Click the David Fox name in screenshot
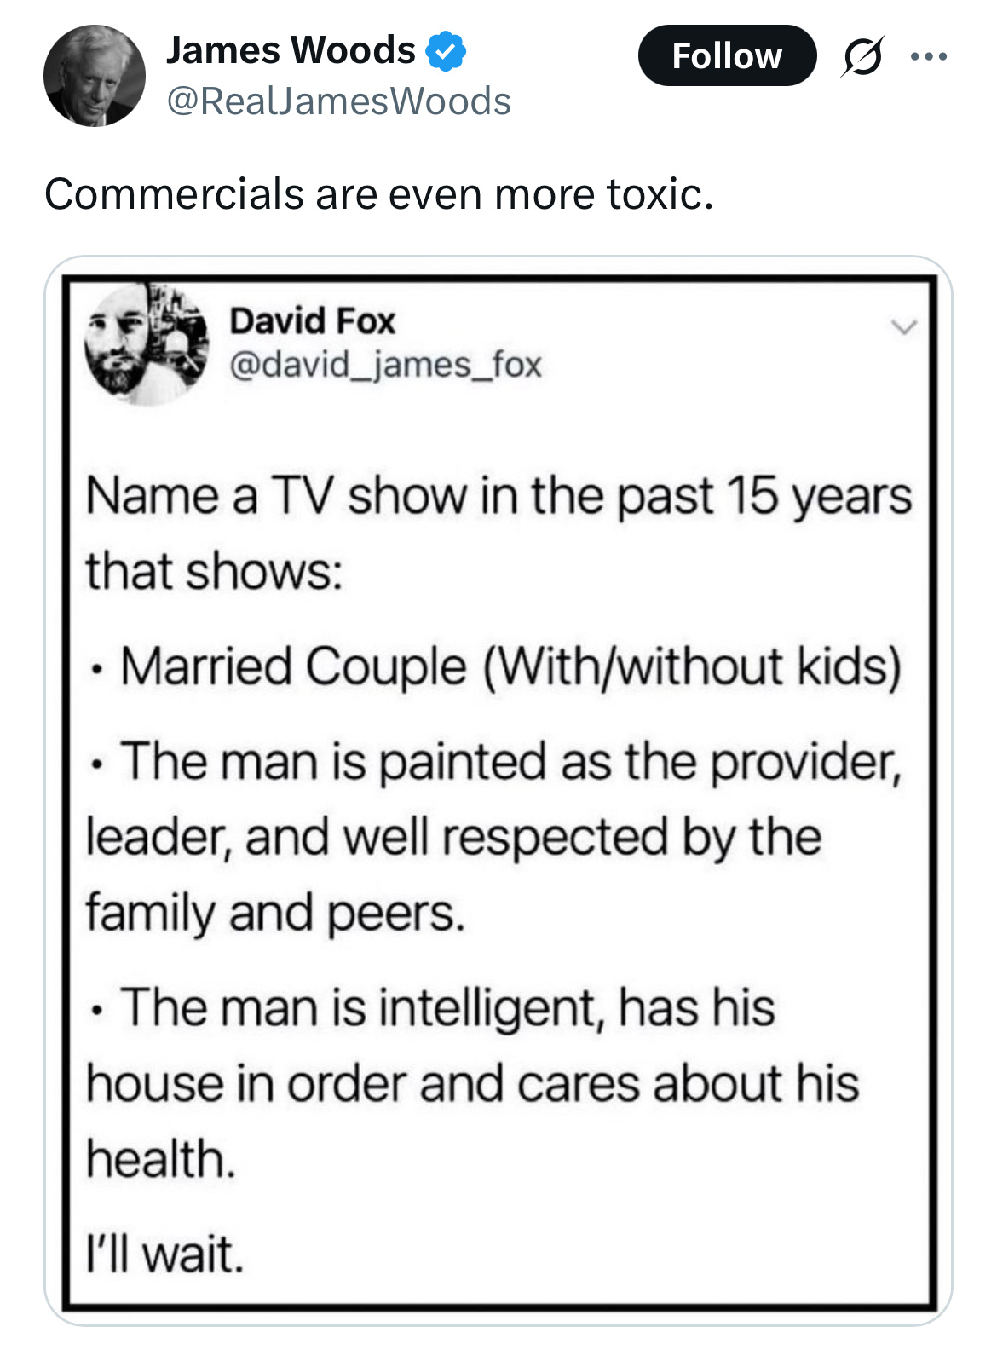 pyautogui.click(x=312, y=321)
